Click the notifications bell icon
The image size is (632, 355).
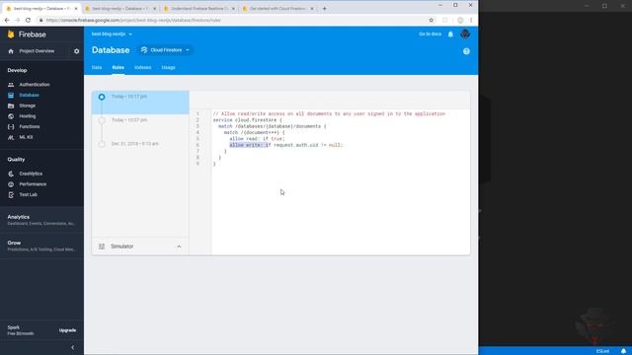[450, 35]
